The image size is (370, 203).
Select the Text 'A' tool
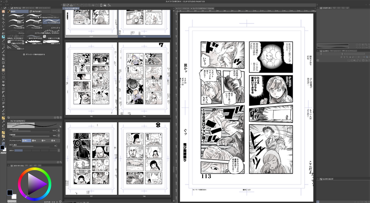pos(3,96)
